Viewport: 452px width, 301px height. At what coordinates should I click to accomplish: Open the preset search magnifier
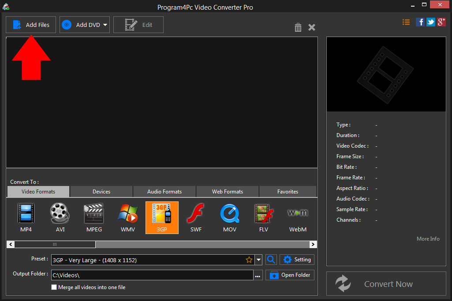[x=271, y=260]
